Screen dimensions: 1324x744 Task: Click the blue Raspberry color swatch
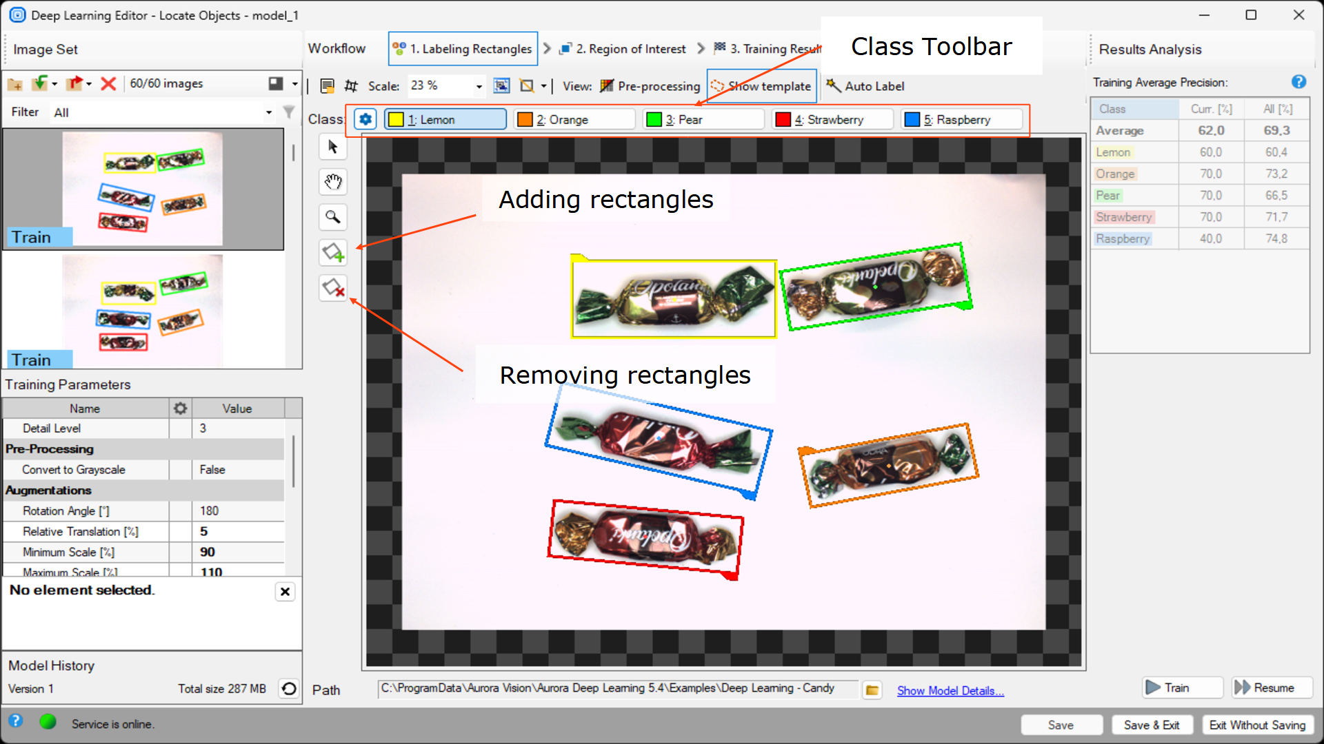click(x=912, y=120)
